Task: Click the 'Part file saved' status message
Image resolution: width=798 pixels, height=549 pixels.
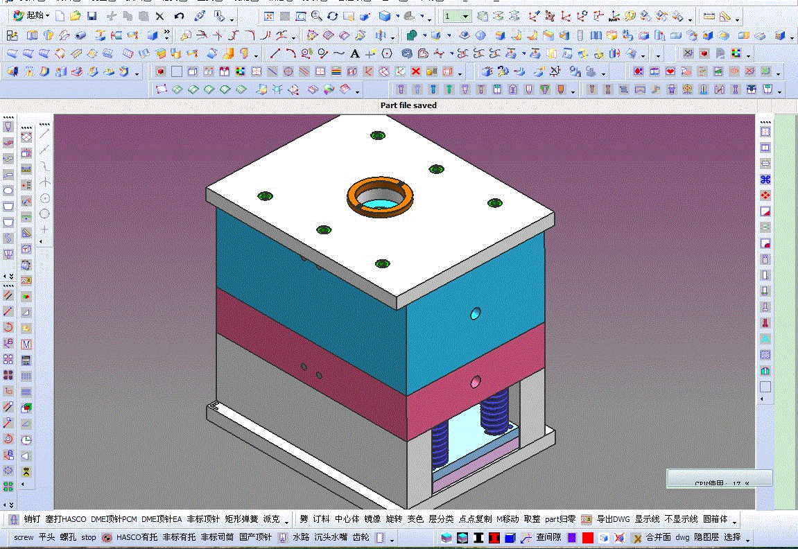Action: click(408, 105)
